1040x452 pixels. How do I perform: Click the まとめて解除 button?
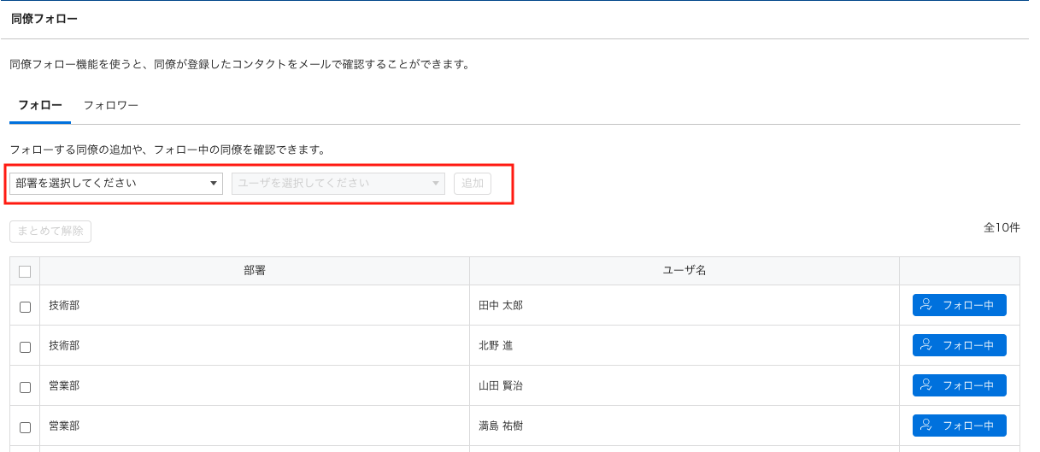point(50,232)
